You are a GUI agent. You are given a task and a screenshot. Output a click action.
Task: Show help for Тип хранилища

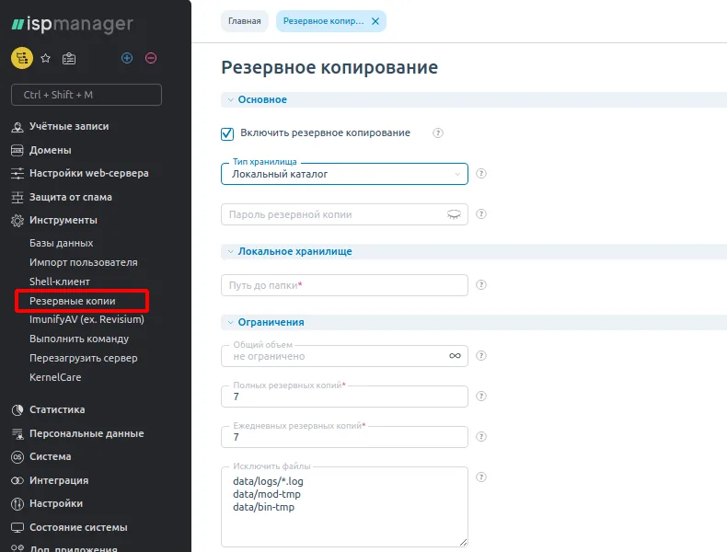[481, 173]
